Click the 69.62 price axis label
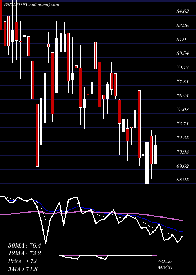196x275 pixels. pos(183,166)
